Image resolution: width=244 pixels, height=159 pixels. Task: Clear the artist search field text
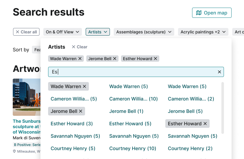click(219, 72)
